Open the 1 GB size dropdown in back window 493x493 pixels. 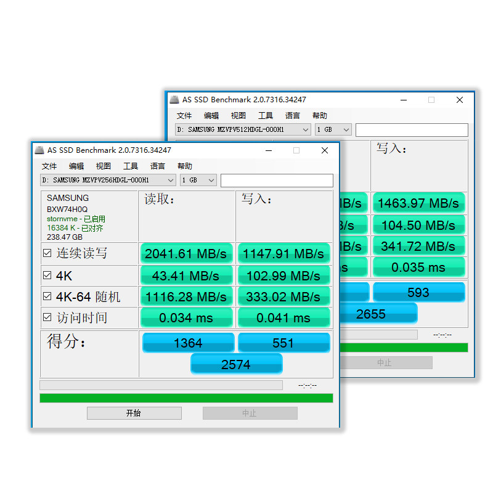tap(333, 129)
